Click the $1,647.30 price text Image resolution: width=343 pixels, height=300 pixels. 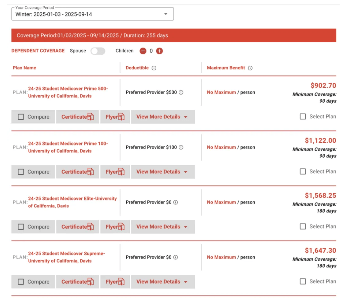320,251
